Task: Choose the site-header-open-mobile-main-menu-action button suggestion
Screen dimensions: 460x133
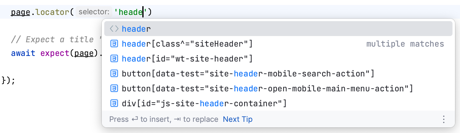Action: point(267,89)
